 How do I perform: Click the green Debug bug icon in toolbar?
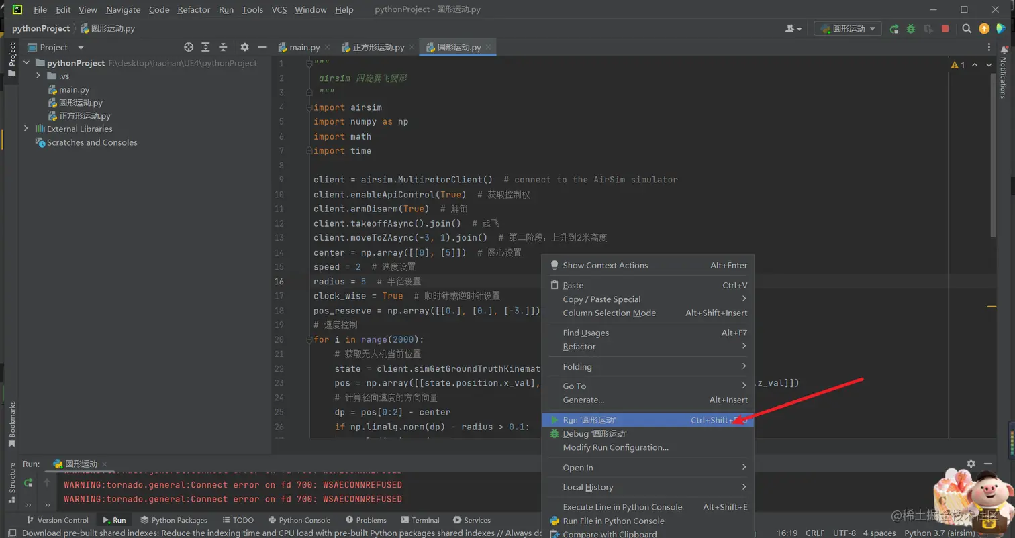(910, 29)
